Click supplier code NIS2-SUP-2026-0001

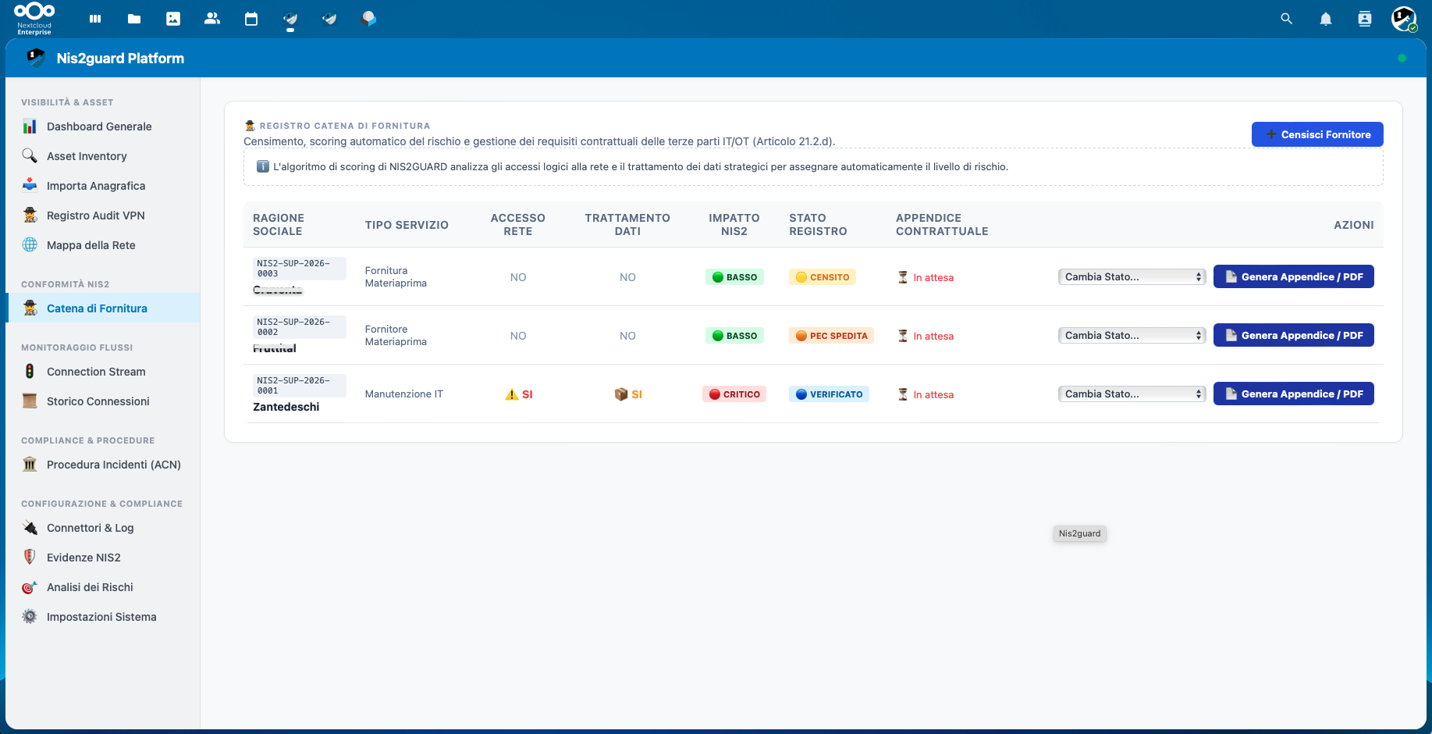tap(300, 386)
